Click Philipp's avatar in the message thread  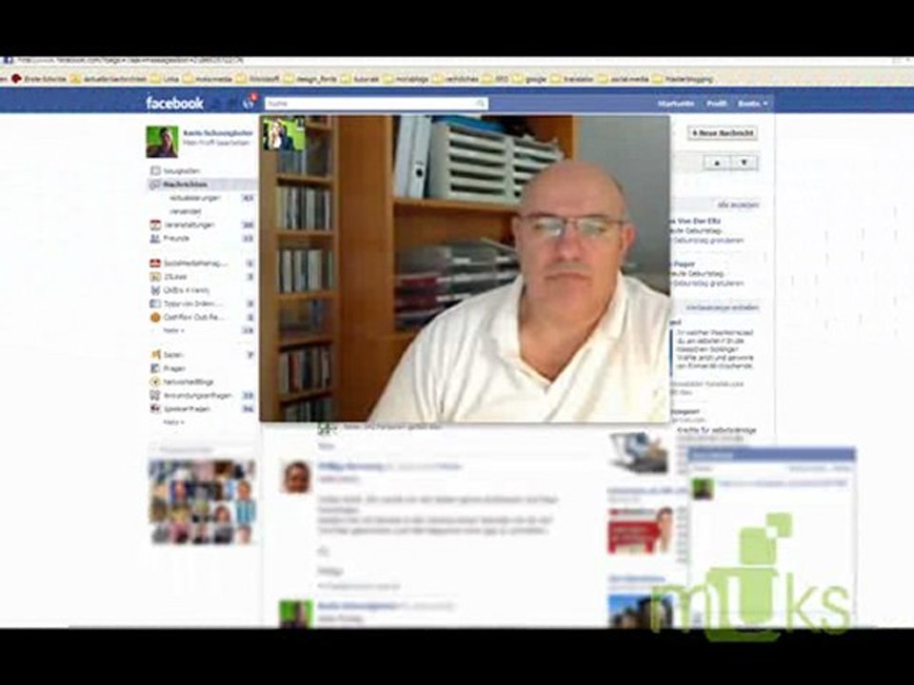point(296,477)
